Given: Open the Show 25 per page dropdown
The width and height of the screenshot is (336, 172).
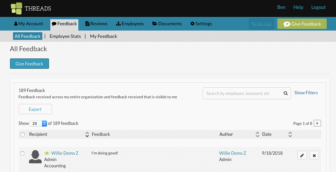Looking at the screenshot, I should click(38, 123).
